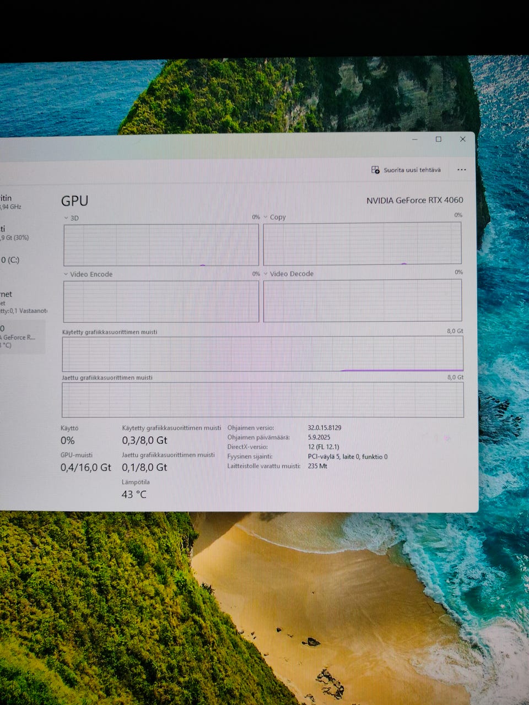The image size is (529, 705).
Task: Click the Ohjaimen päivämäärä: label
Action: (258, 437)
